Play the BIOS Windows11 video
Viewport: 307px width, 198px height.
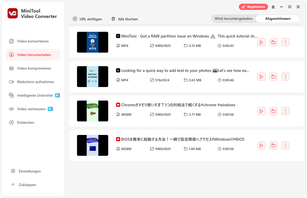coord(261,145)
